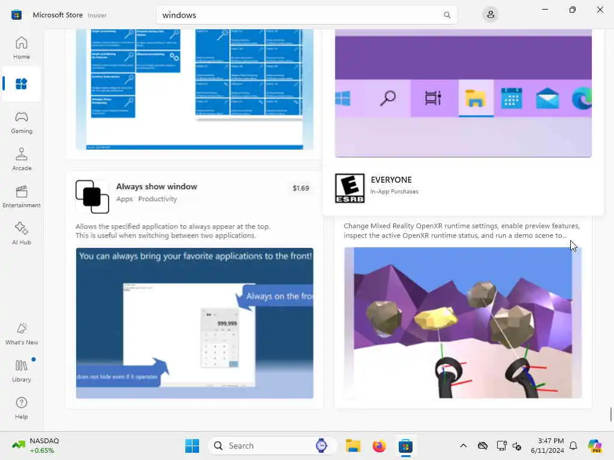The height and width of the screenshot is (460, 614).
Task: Click the search magnifier icon in Store
Action: tap(447, 15)
